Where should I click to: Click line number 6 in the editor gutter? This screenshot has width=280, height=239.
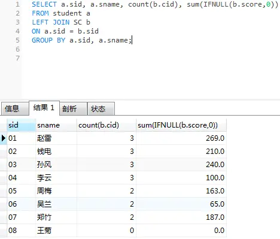tap(18, 49)
